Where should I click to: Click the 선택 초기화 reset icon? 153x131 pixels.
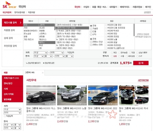click(x=99, y=63)
